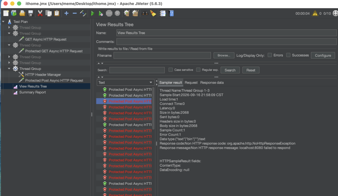The height and width of the screenshot is (196, 338).
Task: Open the Summary Report listener
Action: [x=33, y=92]
